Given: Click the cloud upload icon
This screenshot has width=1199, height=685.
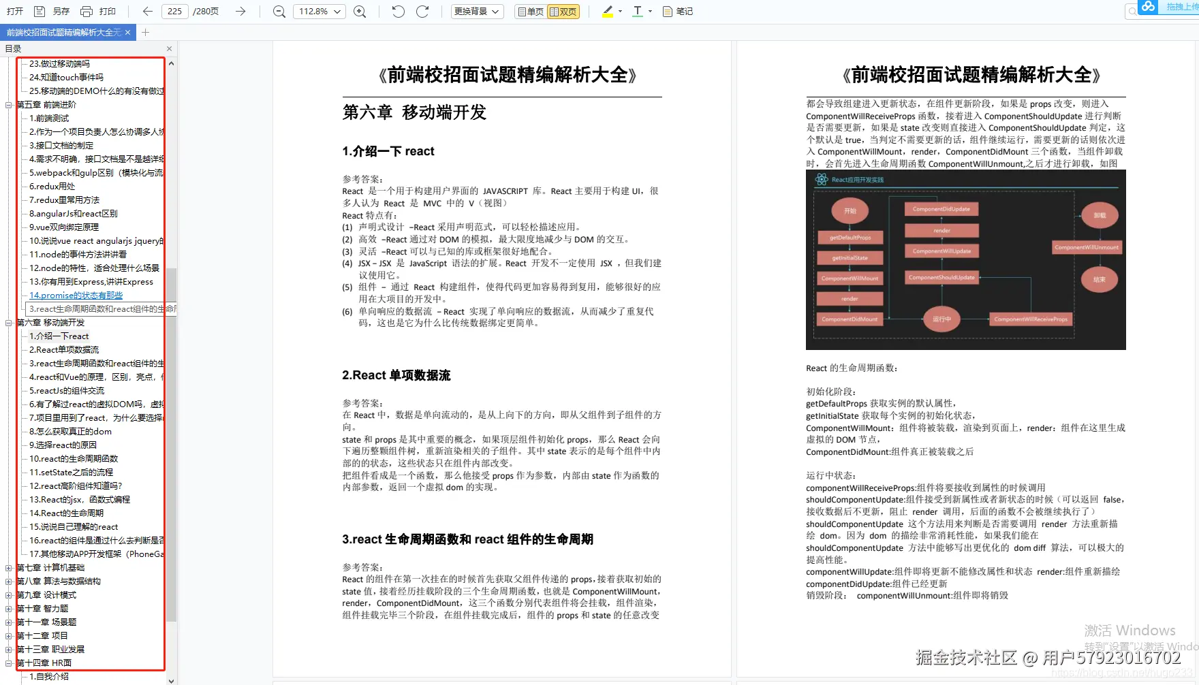Looking at the screenshot, I should (1149, 7).
